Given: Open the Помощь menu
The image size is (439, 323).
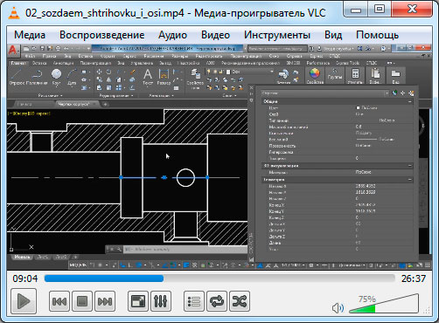Looking at the screenshot, I should coord(377,35).
